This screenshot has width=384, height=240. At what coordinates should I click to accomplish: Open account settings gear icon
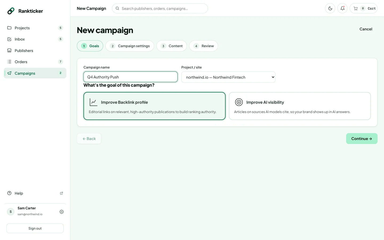(62, 212)
